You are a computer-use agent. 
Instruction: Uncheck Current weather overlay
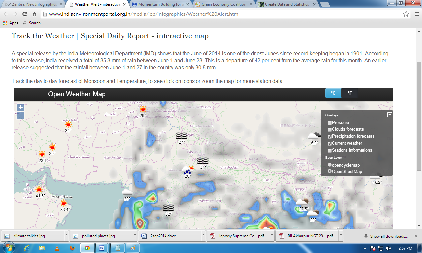330,144
